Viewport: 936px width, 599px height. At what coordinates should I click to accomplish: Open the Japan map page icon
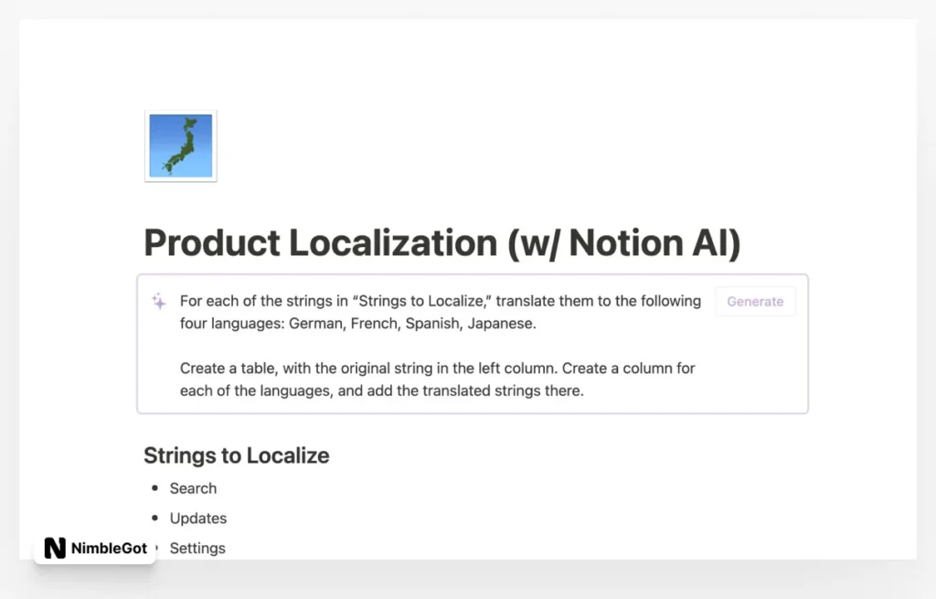tap(181, 145)
